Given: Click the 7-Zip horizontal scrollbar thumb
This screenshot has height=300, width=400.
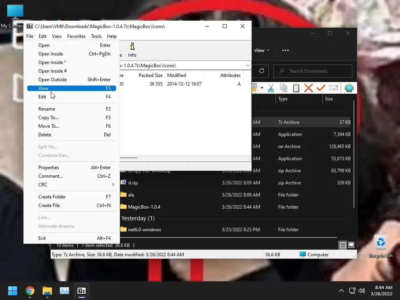Looking at the screenshot, I should 129,158.
